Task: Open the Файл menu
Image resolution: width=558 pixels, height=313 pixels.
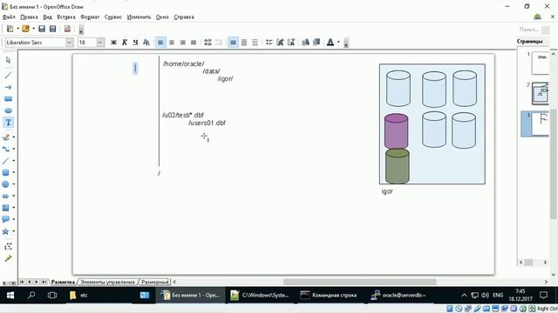Action: point(9,17)
